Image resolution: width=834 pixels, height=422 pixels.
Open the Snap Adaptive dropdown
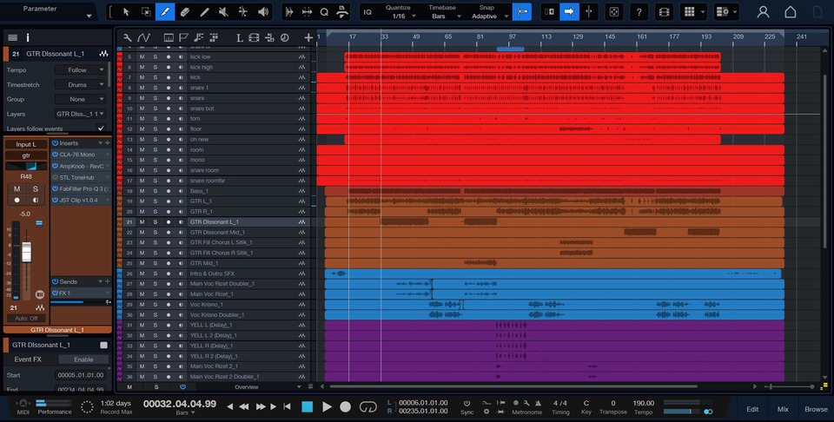[x=489, y=16]
